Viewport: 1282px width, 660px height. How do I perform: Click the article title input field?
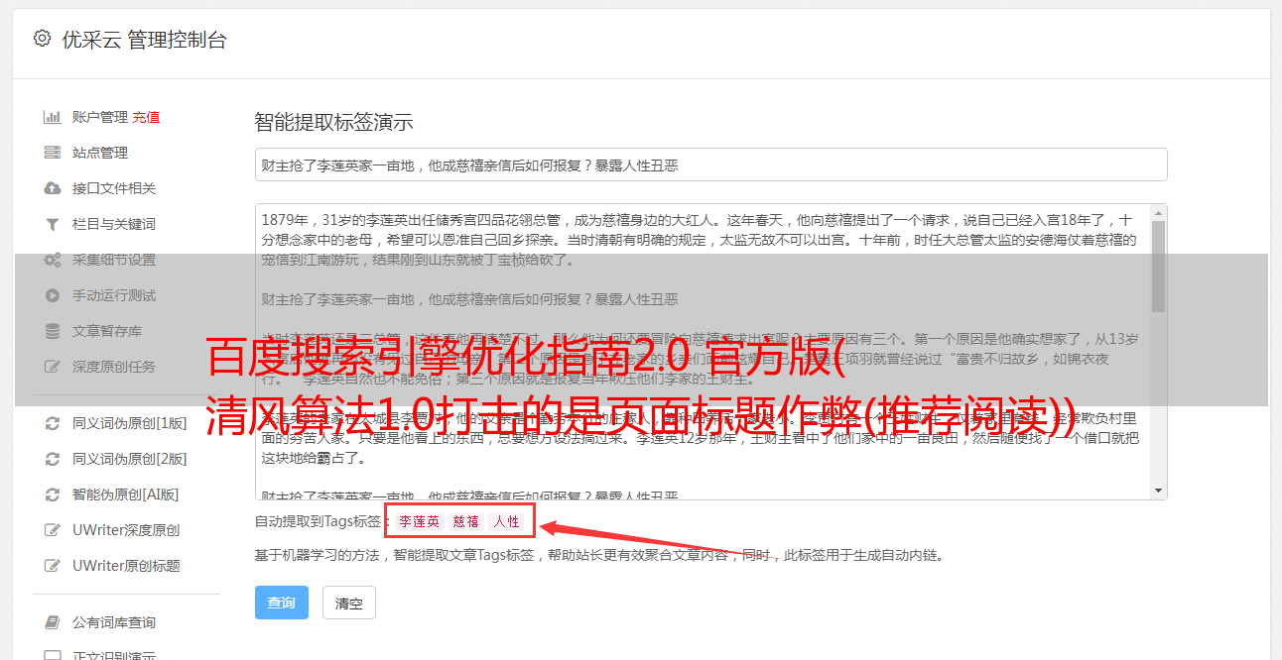click(710, 165)
